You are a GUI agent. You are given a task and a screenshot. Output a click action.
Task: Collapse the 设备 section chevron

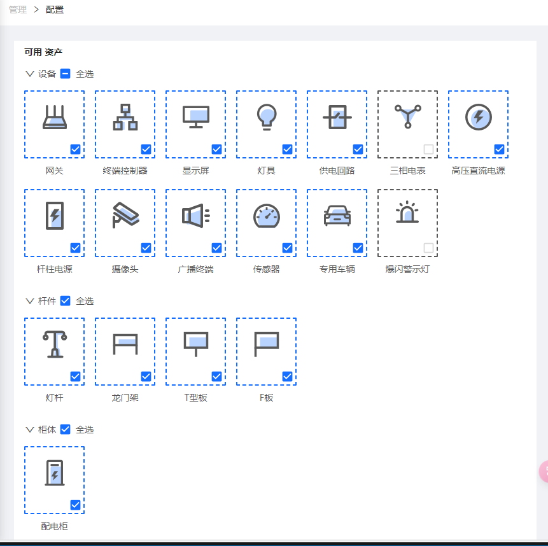click(30, 74)
